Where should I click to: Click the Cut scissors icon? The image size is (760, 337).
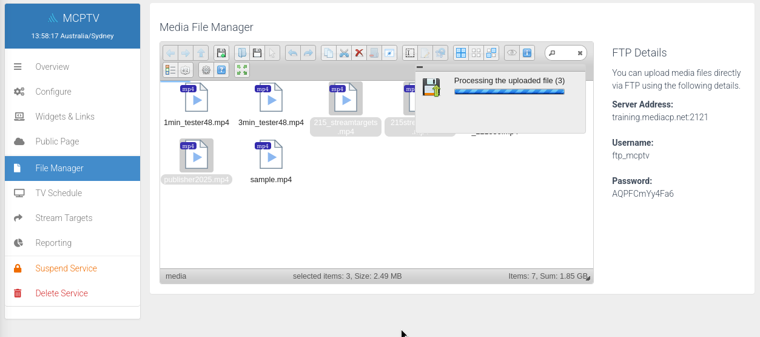point(344,53)
